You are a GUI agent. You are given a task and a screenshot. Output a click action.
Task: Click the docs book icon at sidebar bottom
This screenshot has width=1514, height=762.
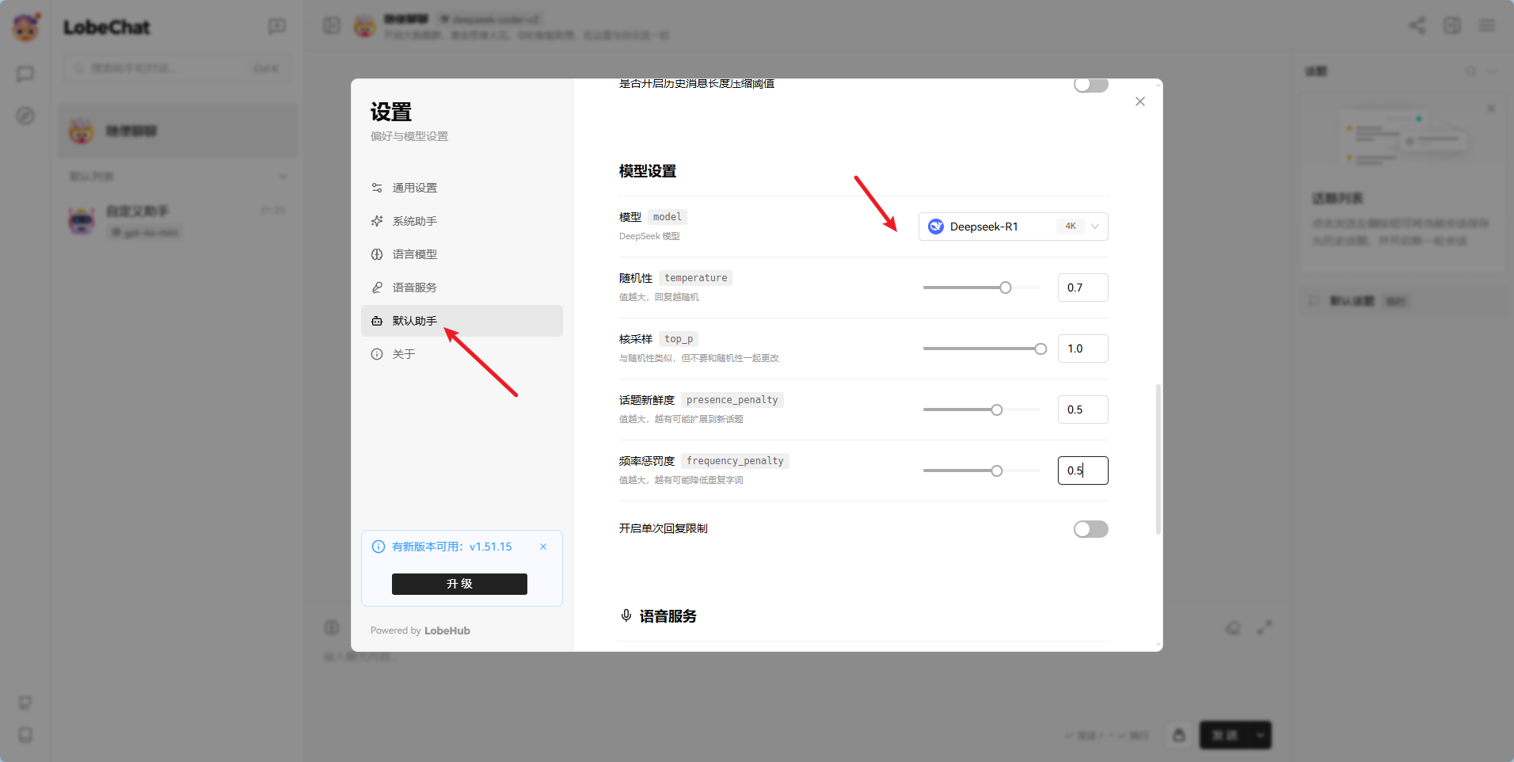(25, 735)
